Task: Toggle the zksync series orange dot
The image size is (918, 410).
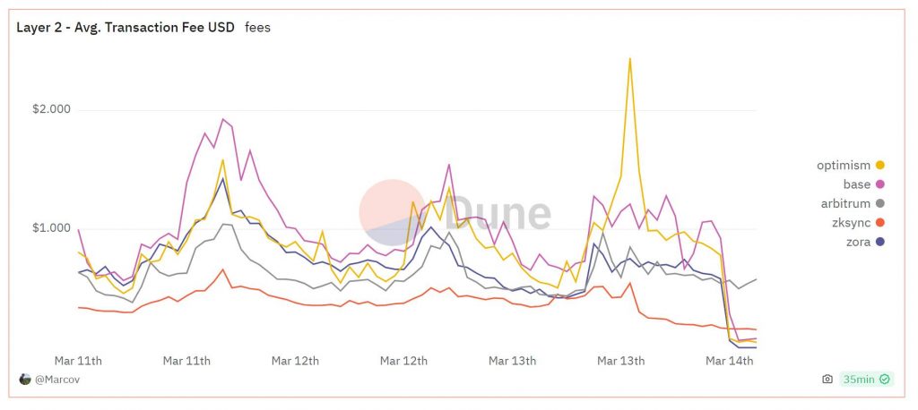Action: 880,223
